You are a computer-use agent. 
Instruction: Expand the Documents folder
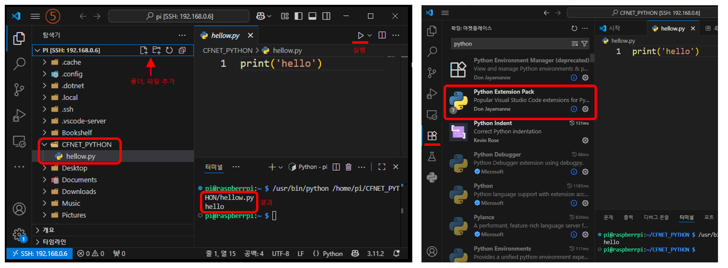coord(44,180)
